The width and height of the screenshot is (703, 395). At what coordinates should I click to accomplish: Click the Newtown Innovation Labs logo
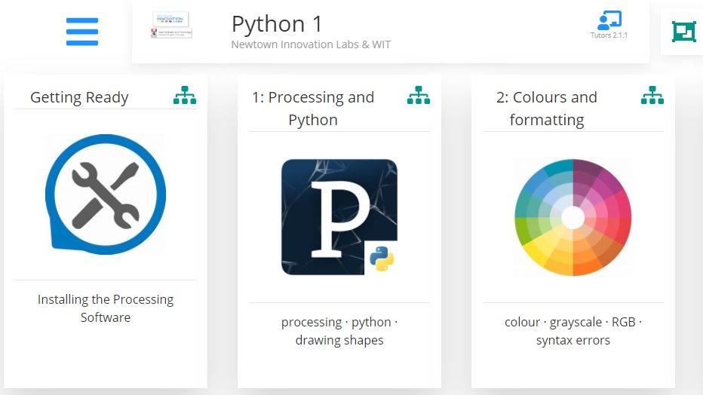pyautogui.click(x=171, y=25)
